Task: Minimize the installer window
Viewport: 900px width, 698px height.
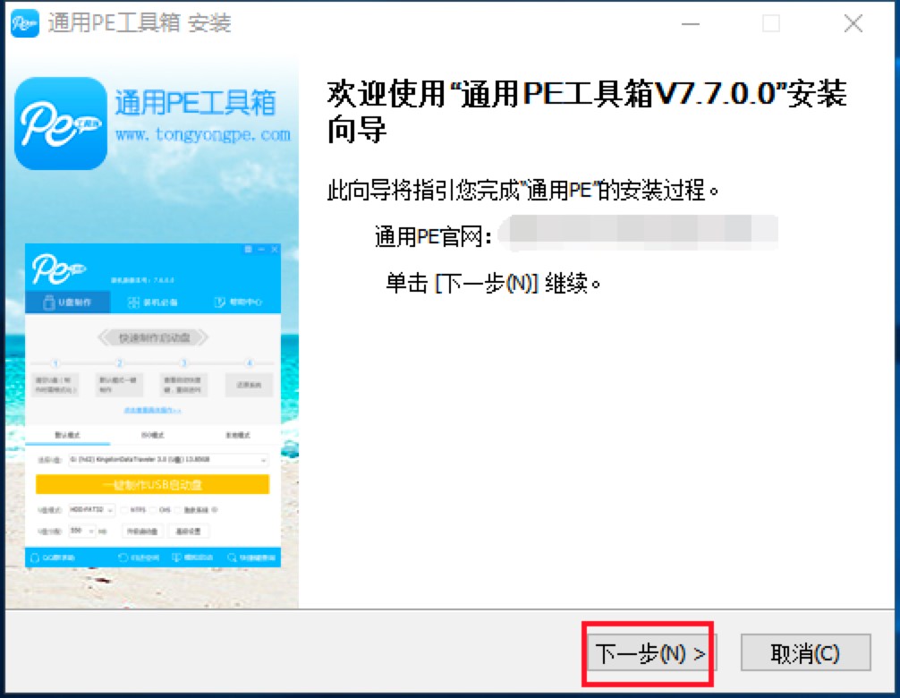Action: coord(691,23)
